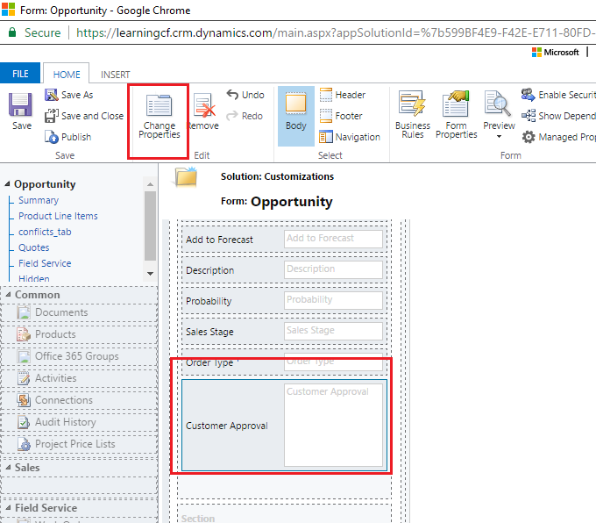Go to Field Service tab link
The width and height of the screenshot is (596, 523).
(x=45, y=263)
